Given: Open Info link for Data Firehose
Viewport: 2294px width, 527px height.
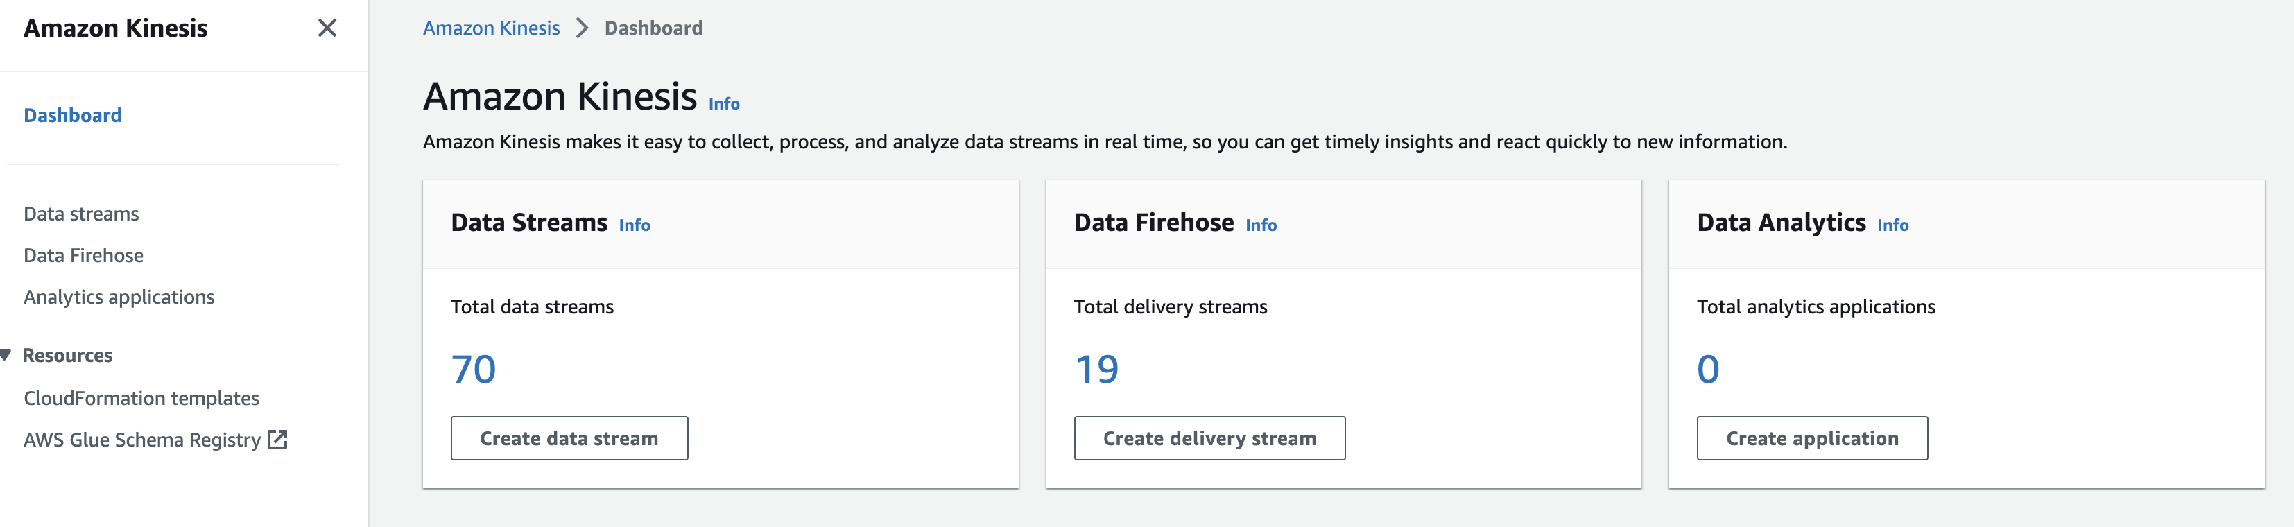Looking at the screenshot, I should (x=1260, y=225).
